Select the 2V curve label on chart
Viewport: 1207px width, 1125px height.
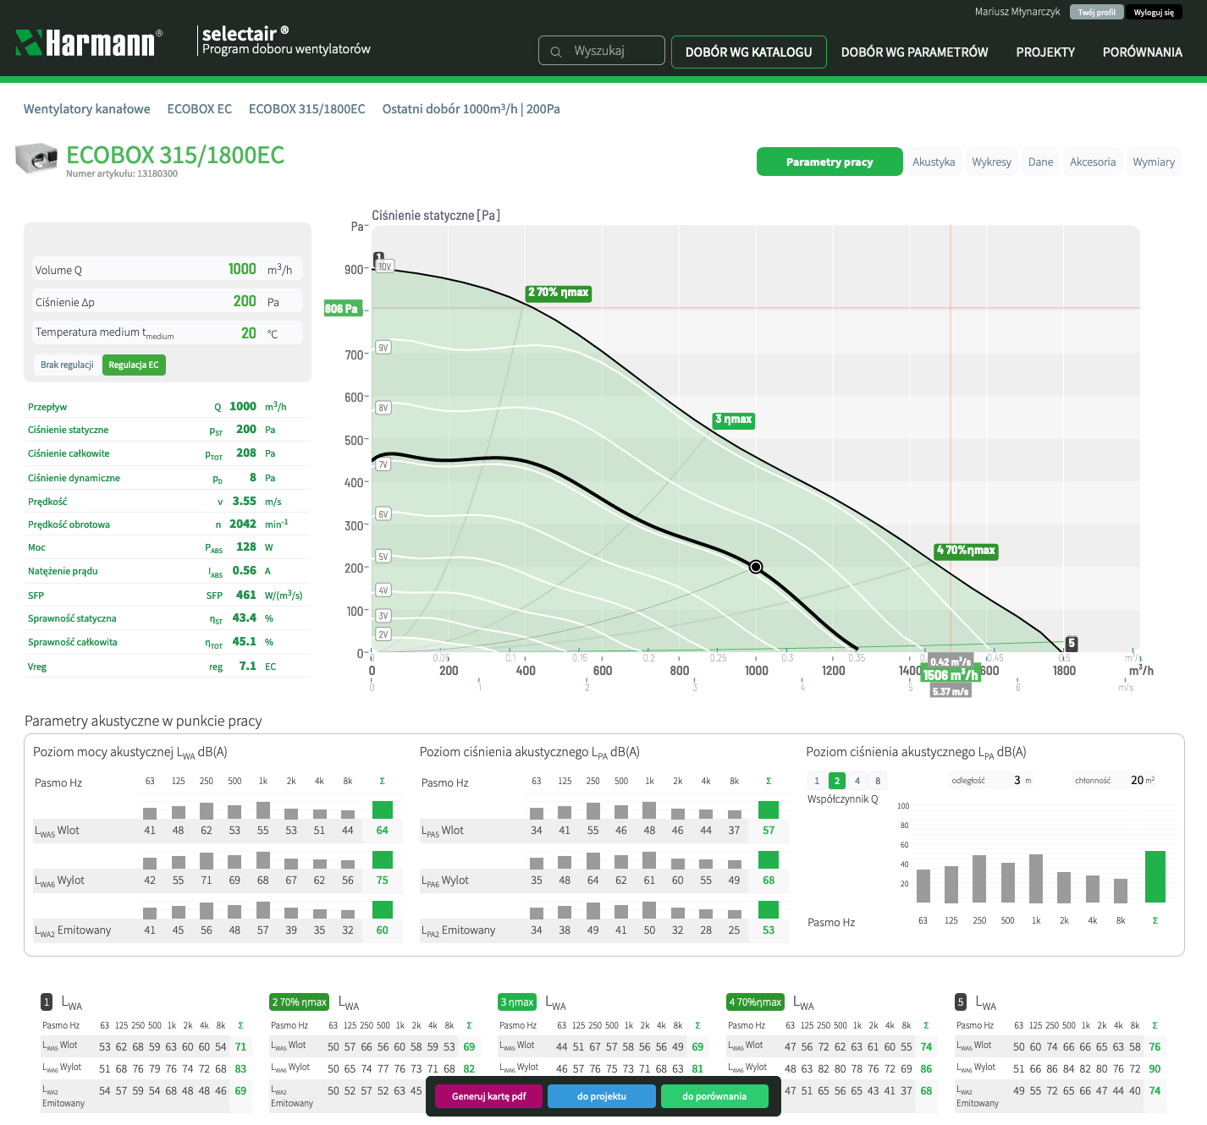pyautogui.click(x=383, y=634)
